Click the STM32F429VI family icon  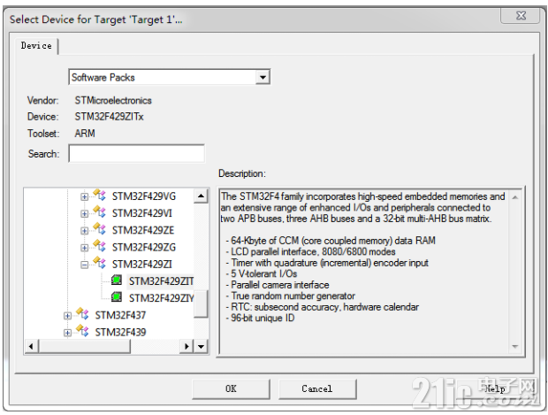click(x=99, y=212)
